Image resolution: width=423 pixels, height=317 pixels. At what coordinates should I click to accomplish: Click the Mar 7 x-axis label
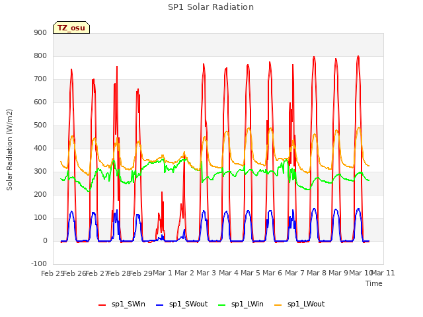(295, 273)
